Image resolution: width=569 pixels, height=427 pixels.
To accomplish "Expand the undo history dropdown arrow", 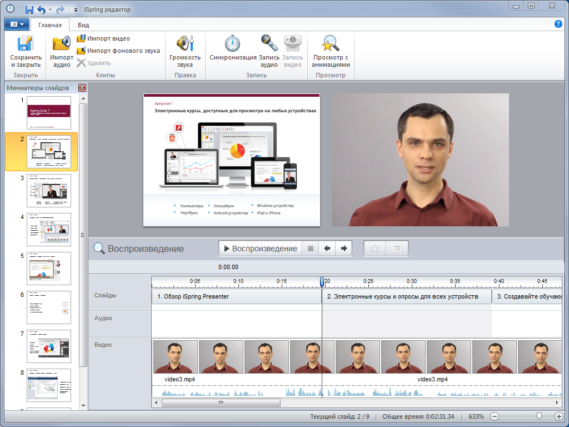I will [x=50, y=10].
